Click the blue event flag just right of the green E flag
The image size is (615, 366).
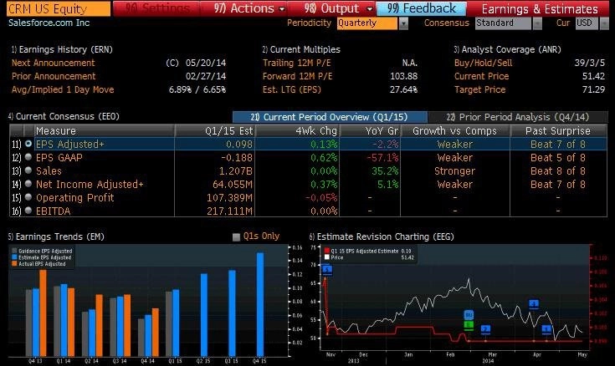pos(485,329)
